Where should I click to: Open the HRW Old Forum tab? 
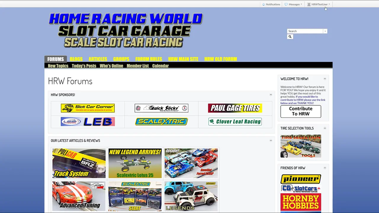(221, 59)
